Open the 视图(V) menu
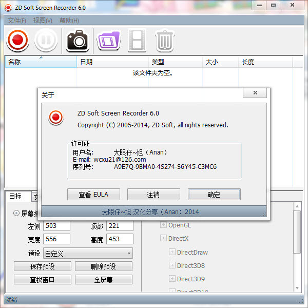 [x=43, y=21]
